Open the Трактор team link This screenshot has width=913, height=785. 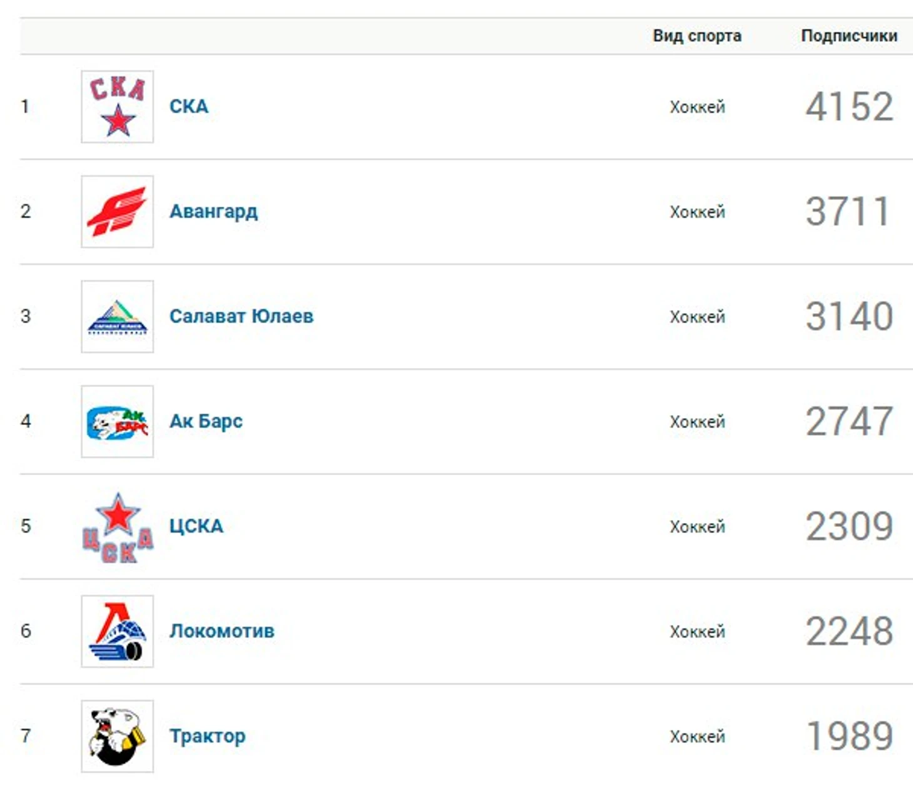[x=208, y=737]
